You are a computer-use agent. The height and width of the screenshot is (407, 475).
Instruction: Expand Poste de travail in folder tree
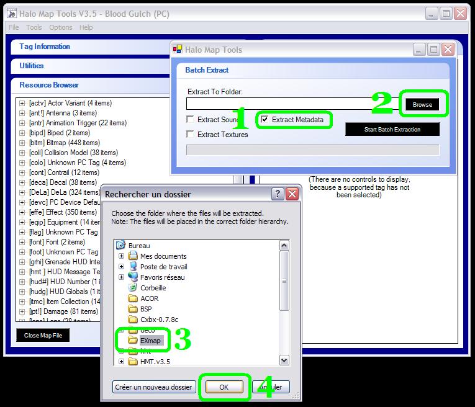point(121,267)
